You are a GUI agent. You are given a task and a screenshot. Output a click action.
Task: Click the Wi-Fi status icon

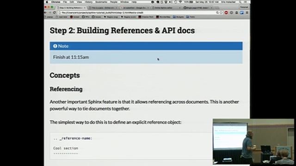point(180,2)
